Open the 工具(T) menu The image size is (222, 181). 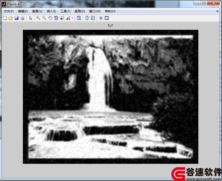coord(65,11)
